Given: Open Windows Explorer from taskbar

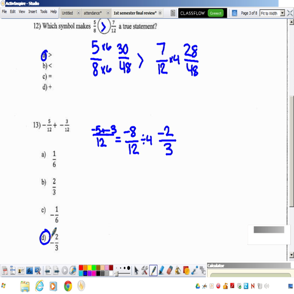Looking at the screenshot, I should (25, 286).
